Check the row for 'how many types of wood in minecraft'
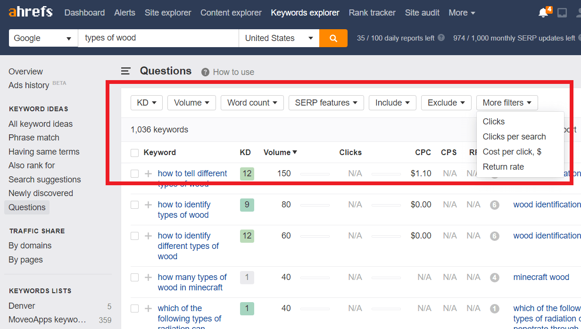Screen dimensions: 581x329 pyautogui.click(x=134, y=277)
